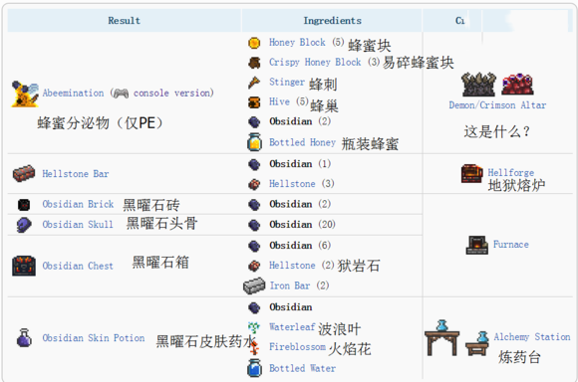Click the Obsidian (20) ingredient text
This screenshot has width=578, height=382.
pyautogui.click(x=302, y=224)
